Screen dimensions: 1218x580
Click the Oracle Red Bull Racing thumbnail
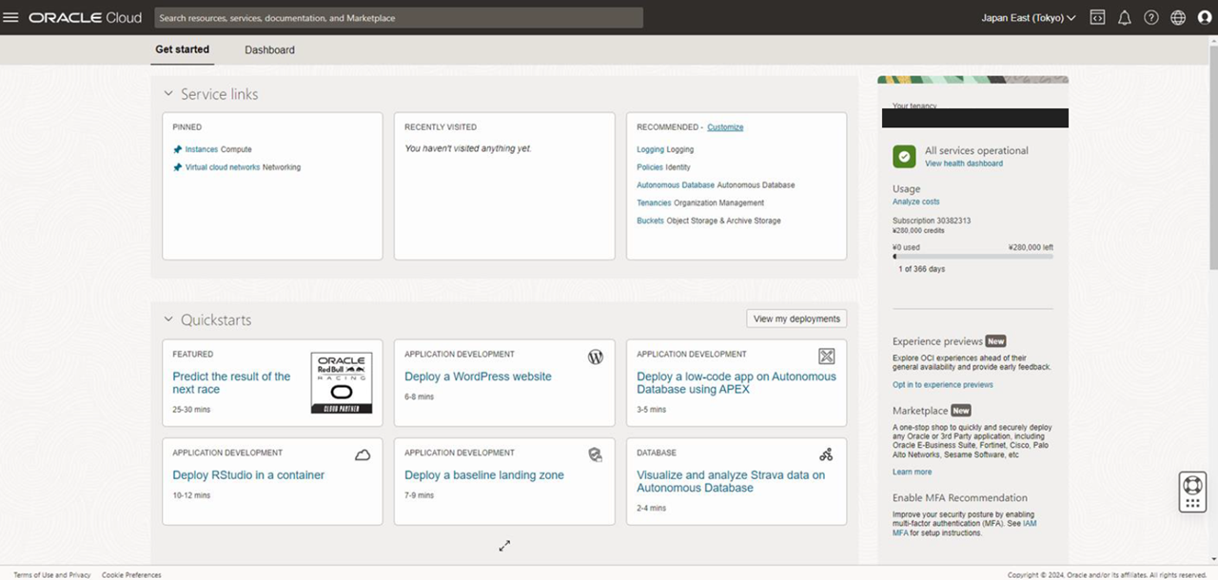(342, 383)
